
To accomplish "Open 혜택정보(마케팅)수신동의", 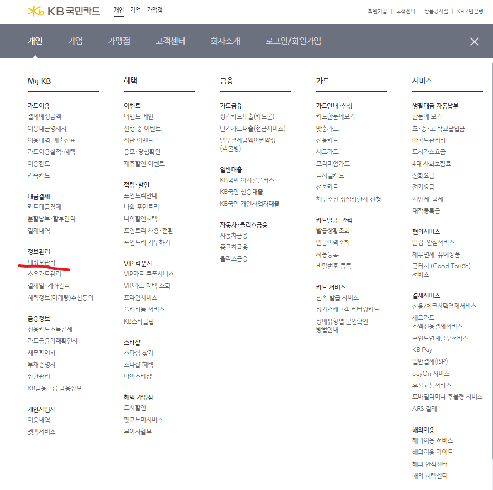I will 60,298.
